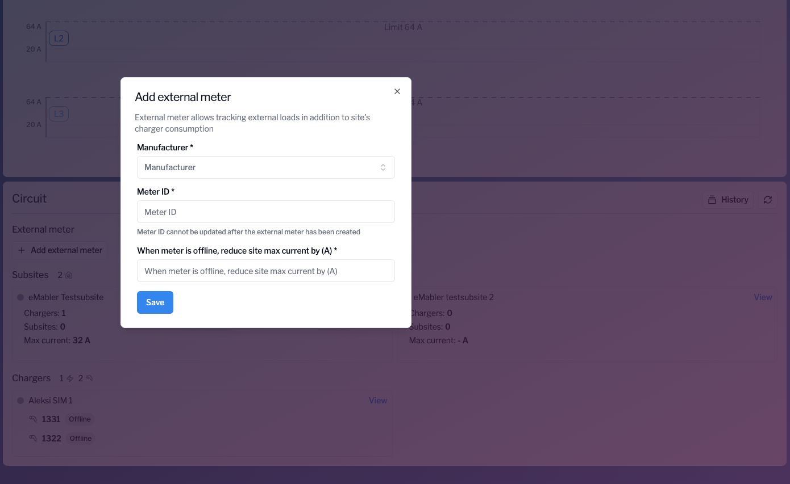Screen dimensions: 790x484
Task: Click the refresh icon near History
Action: pos(767,199)
